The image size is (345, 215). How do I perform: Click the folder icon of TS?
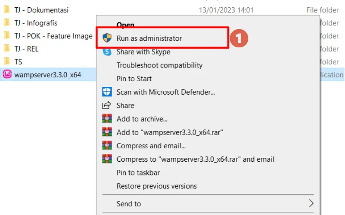click(7, 61)
